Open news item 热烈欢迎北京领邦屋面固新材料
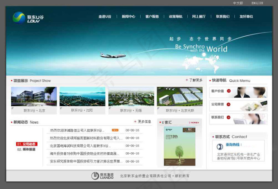This screenshot has width=278, height=189. tap(86, 138)
